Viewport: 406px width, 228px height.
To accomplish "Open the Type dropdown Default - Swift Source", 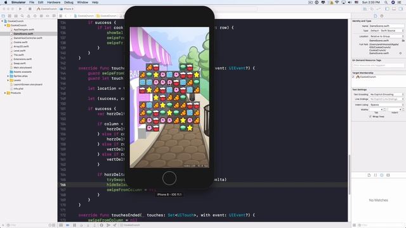I will click(386, 31).
